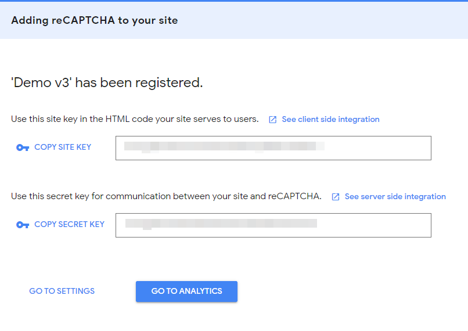
Task: Click the 'Demo v3' has been registered heading
Action: 107,82
